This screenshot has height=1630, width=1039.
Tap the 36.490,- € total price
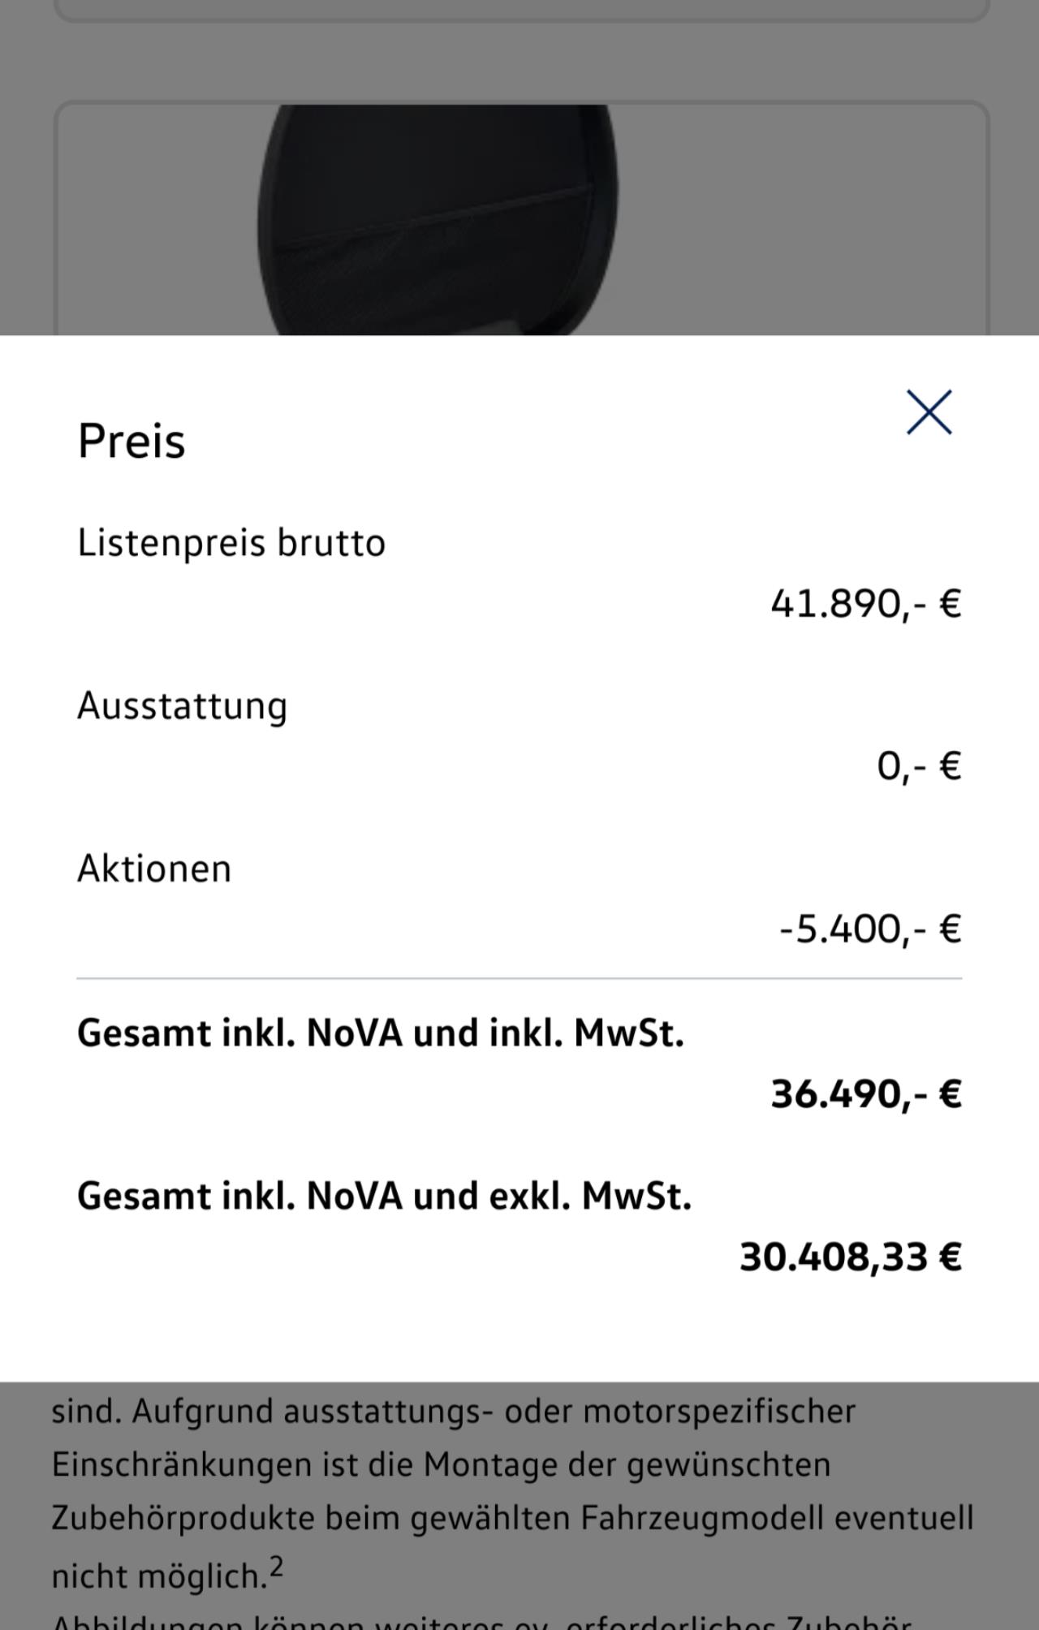tap(865, 1094)
